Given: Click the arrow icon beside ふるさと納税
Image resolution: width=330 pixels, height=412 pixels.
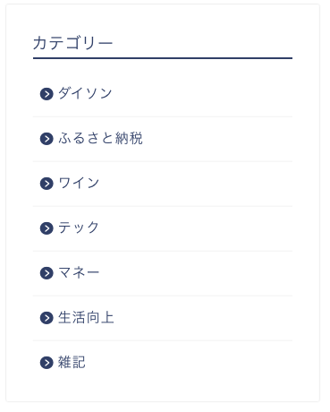Looking at the screenshot, I should (47, 139).
